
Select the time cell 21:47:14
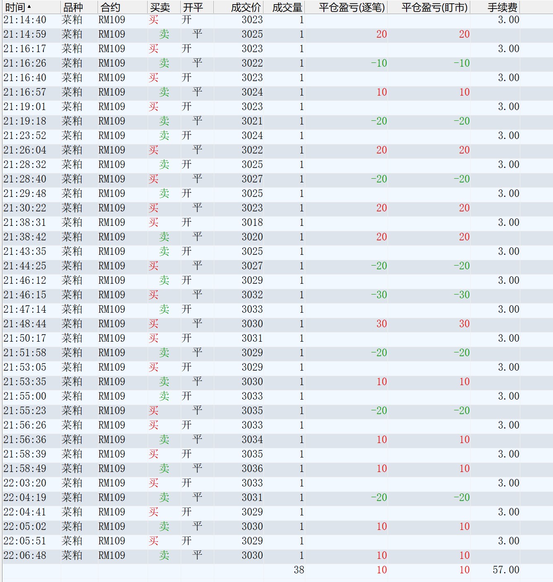25,309
